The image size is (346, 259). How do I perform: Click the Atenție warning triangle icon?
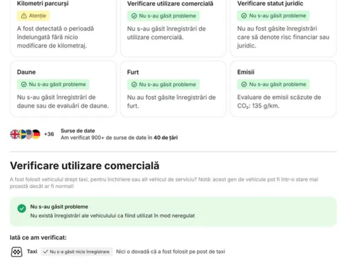[24, 16]
